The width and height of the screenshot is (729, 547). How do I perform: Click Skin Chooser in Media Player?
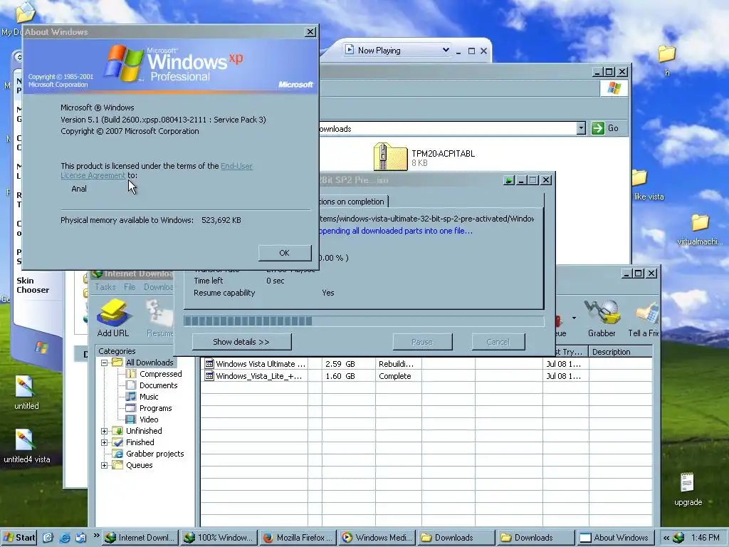tap(33, 285)
